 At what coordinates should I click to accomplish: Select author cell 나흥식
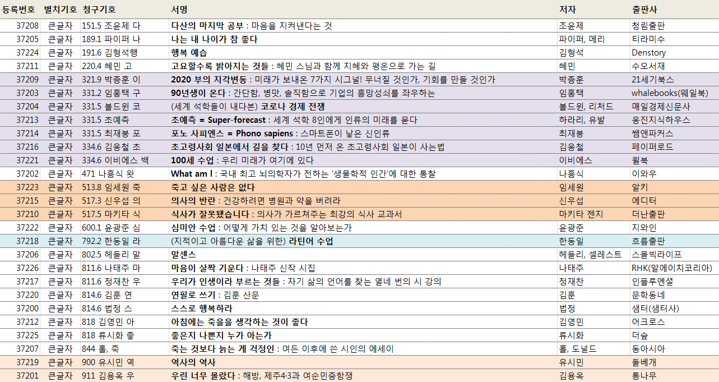571,174
